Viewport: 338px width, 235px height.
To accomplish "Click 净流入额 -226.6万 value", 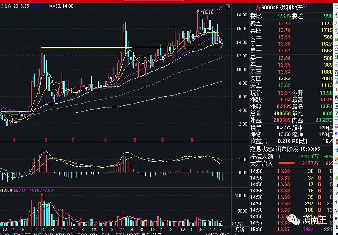I will point(309,157).
